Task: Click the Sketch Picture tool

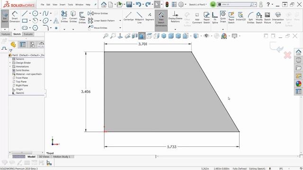Action: coord(267,18)
